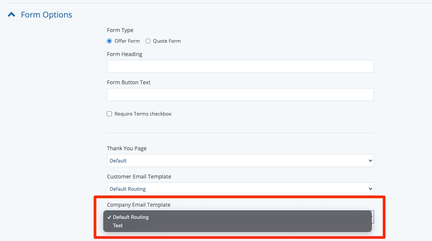The width and height of the screenshot is (432, 241).
Task: Focus the Form Button Text field
Action: coord(240,95)
